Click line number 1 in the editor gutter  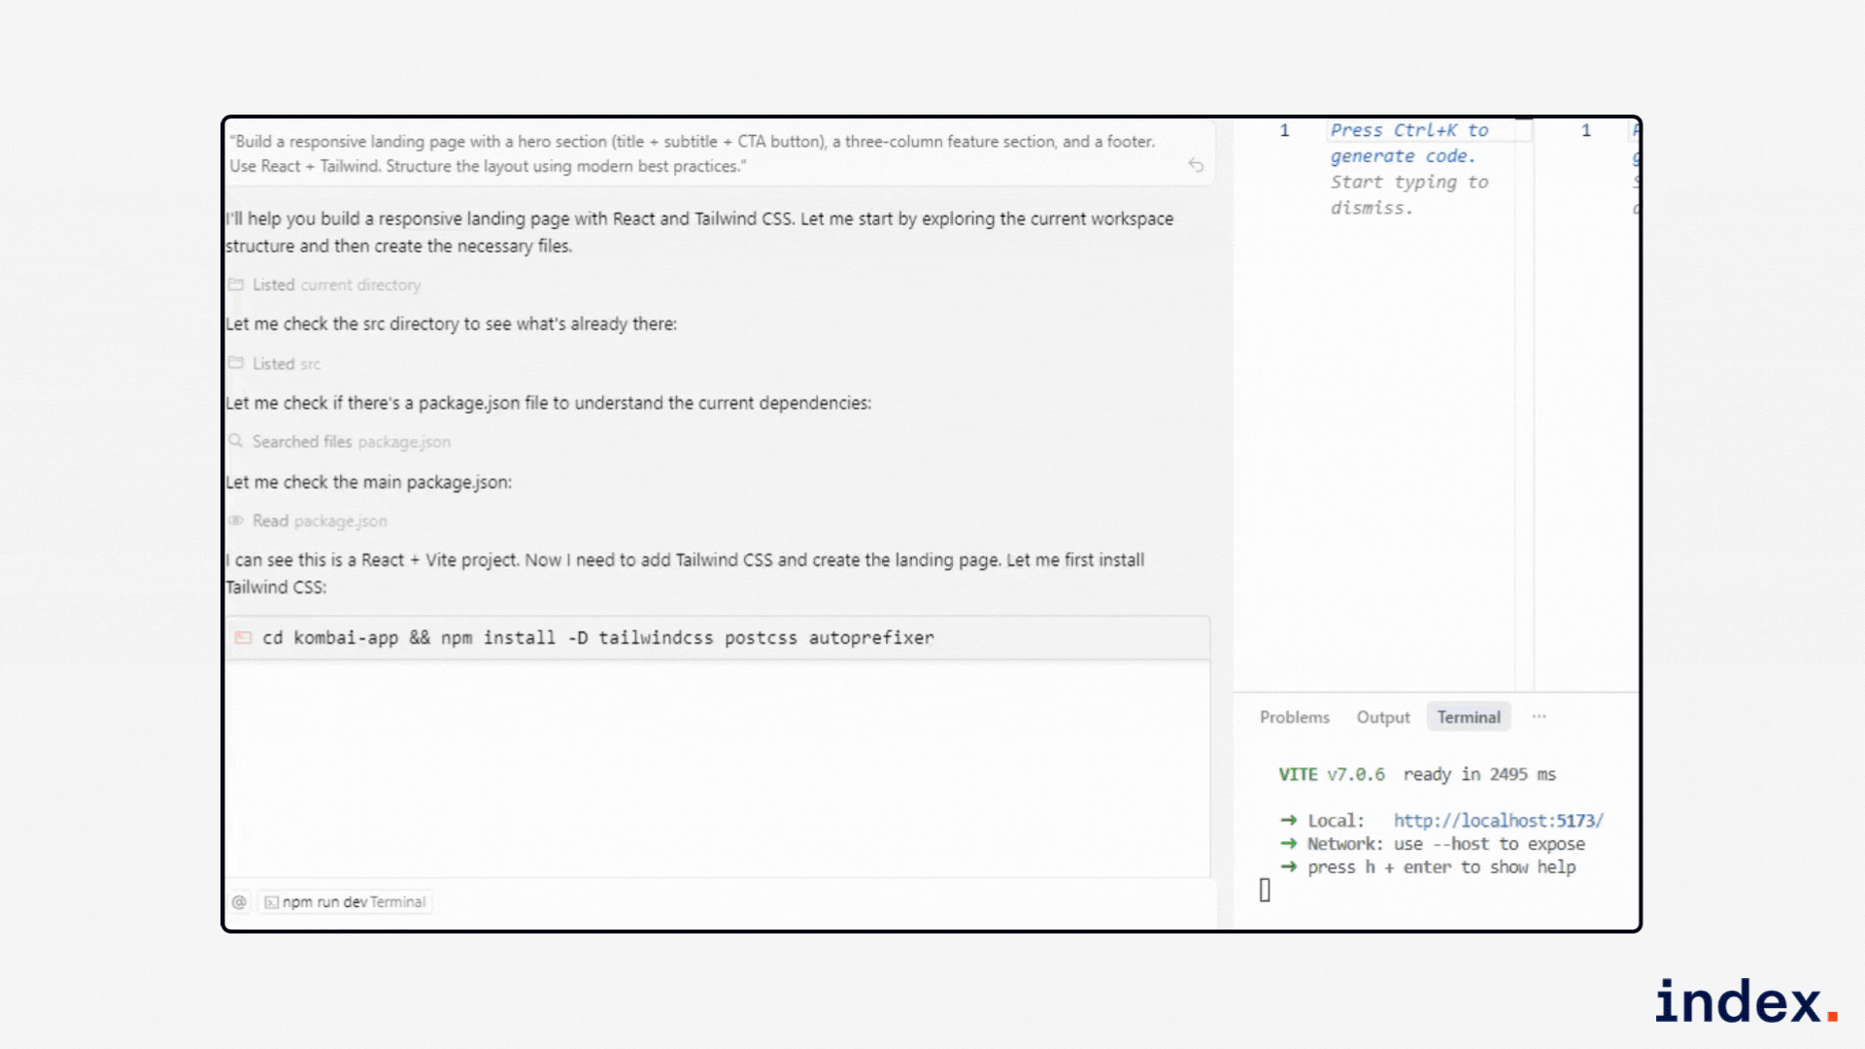pos(1285,130)
